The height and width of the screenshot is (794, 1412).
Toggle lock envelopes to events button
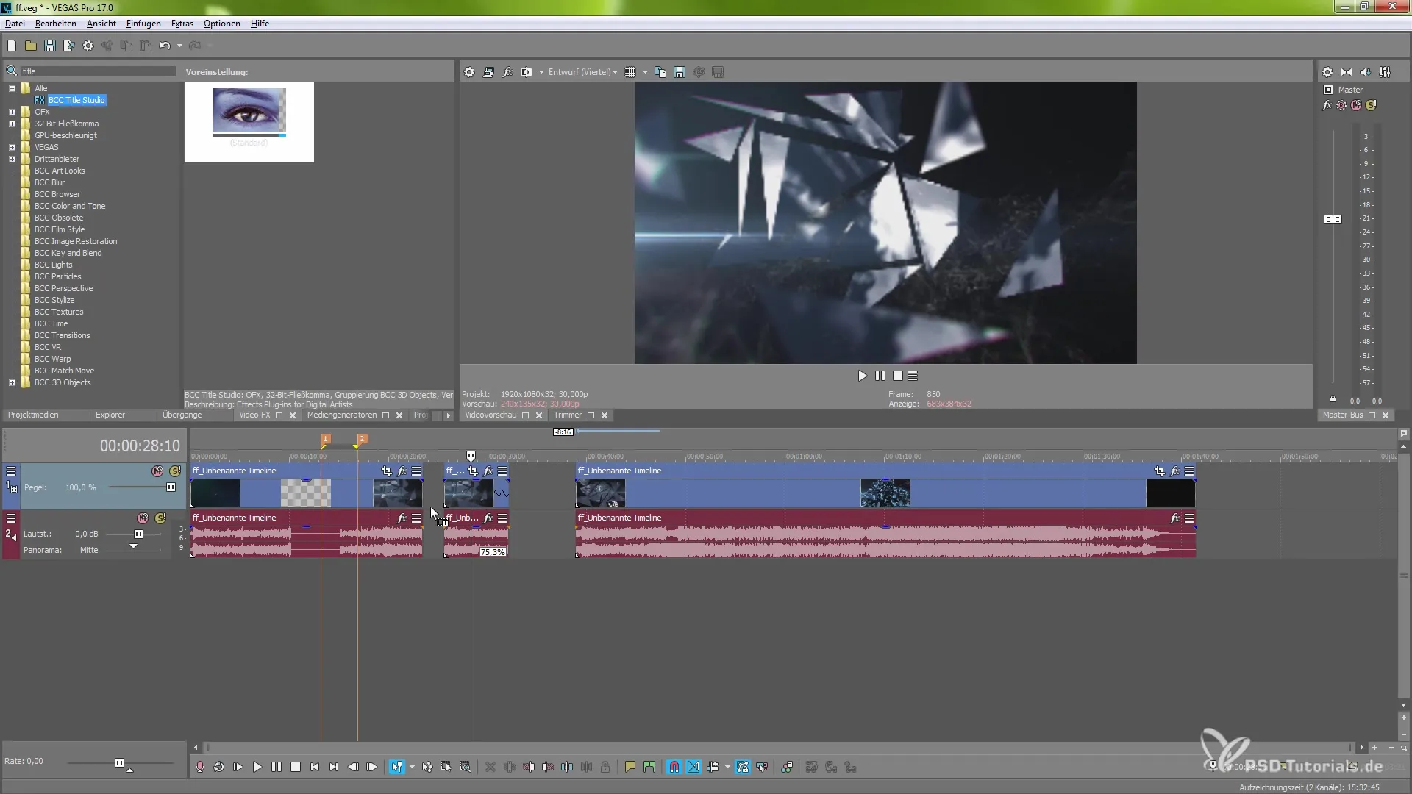(743, 767)
